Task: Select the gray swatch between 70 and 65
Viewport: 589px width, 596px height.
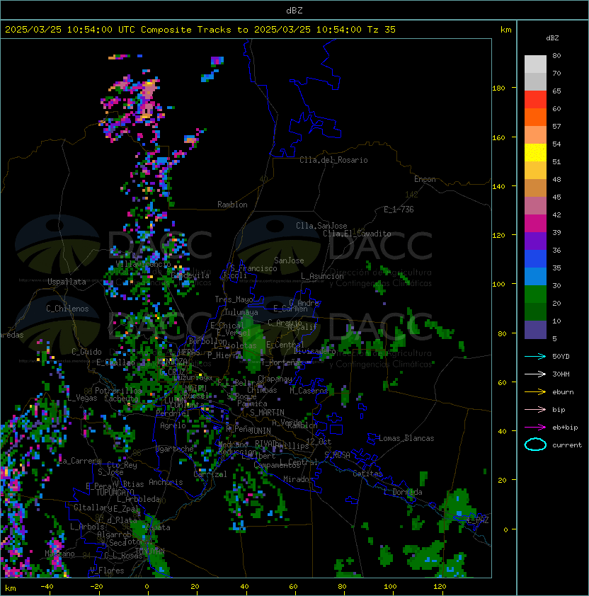Action: tap(535, 81)
